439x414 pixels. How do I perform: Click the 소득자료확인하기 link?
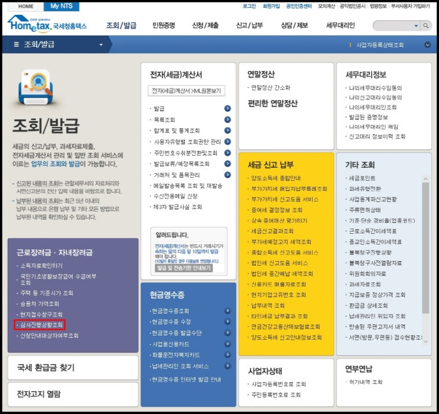coord(41,266)
